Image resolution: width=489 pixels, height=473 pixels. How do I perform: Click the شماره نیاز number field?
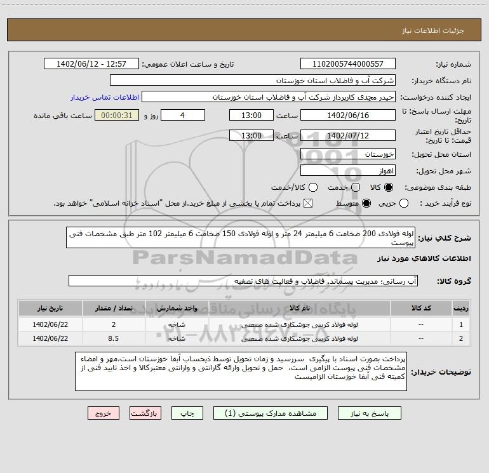(x=348, y=63)
